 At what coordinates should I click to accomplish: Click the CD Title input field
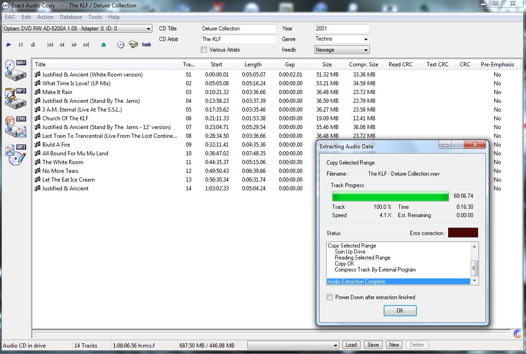point(239,29)
